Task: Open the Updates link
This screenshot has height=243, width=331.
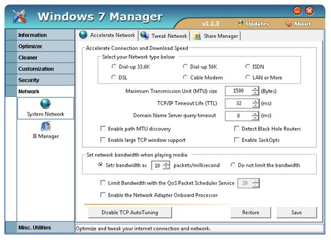Action: pyautogui.click(x=253, y=23)
